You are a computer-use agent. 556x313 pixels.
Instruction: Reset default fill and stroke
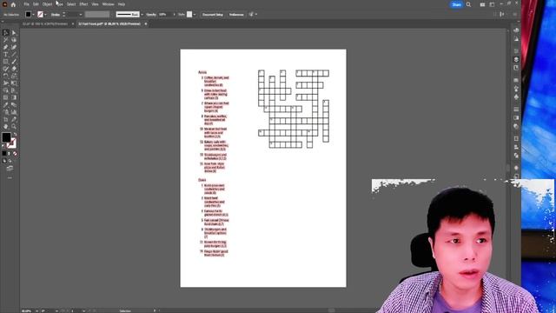[3, 146]
